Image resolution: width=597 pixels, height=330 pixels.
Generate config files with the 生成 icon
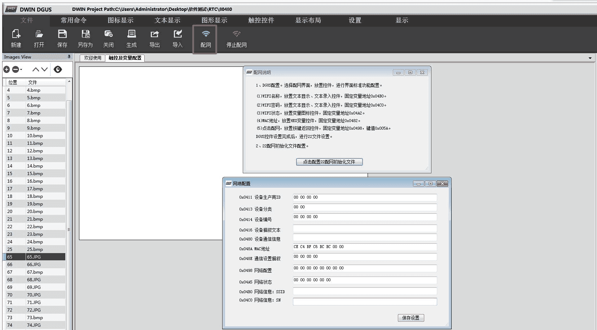pyautogui.click(x=131, y=38)
